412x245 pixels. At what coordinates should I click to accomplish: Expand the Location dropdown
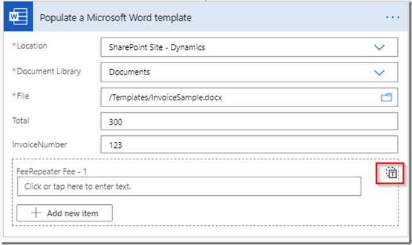coord(379,47)
